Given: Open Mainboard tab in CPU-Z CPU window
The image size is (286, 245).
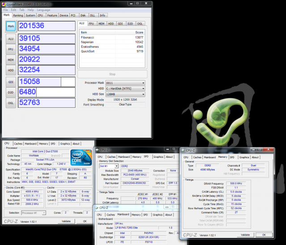Looking at the screenshot, I should point(31,144).
